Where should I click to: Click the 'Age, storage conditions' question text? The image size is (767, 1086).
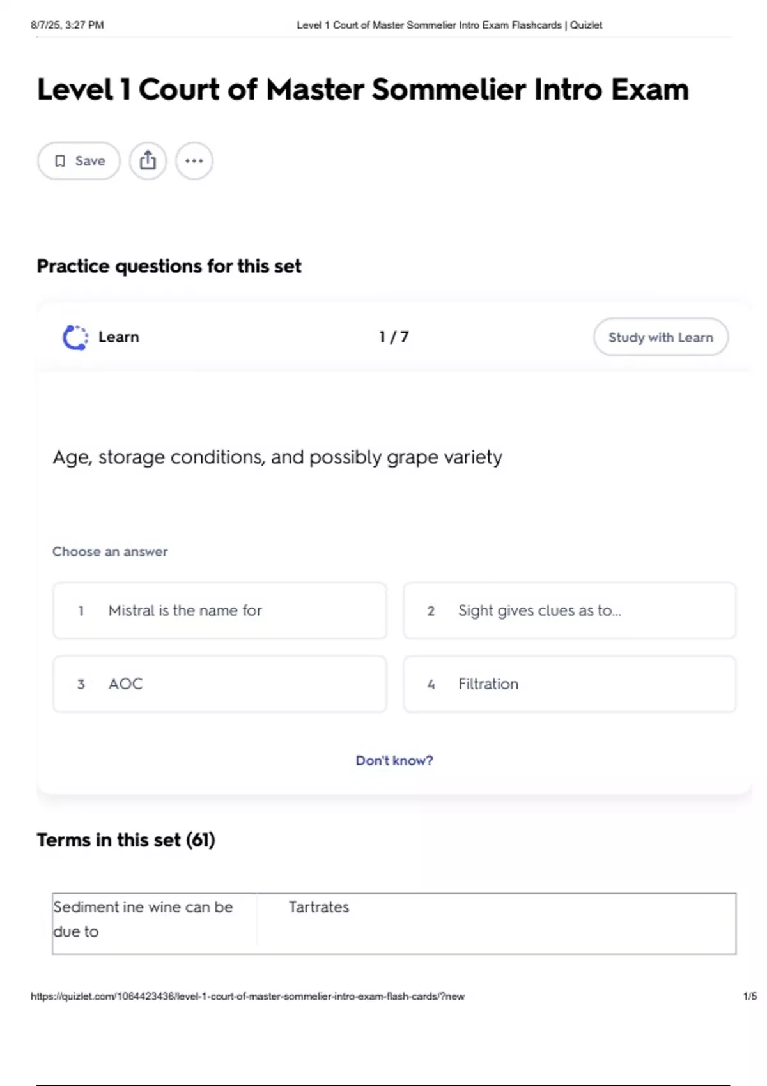tap(277, 457)
